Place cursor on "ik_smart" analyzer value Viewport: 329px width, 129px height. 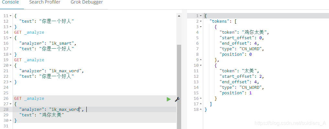click(x=62, y=43)
